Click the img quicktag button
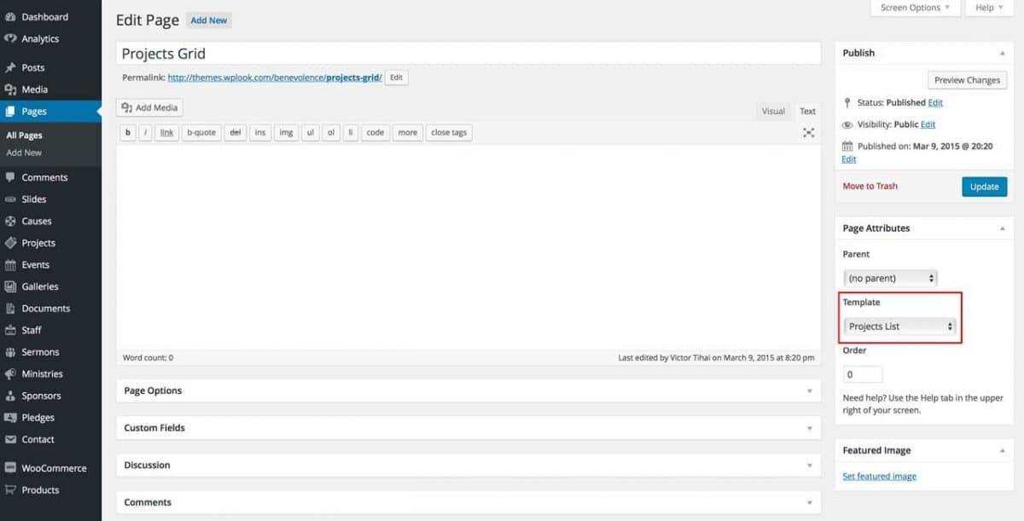The image size is (1024, 521). coord(286,133)
